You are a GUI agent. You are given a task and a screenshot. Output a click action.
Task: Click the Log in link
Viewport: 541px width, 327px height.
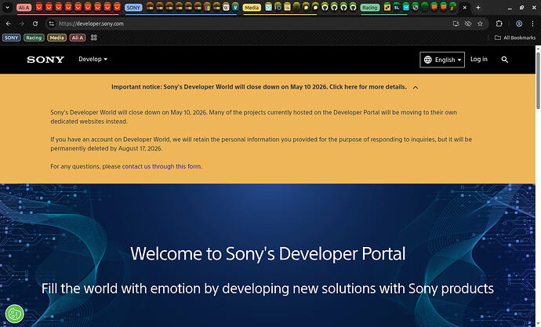(x=479, y=60)
